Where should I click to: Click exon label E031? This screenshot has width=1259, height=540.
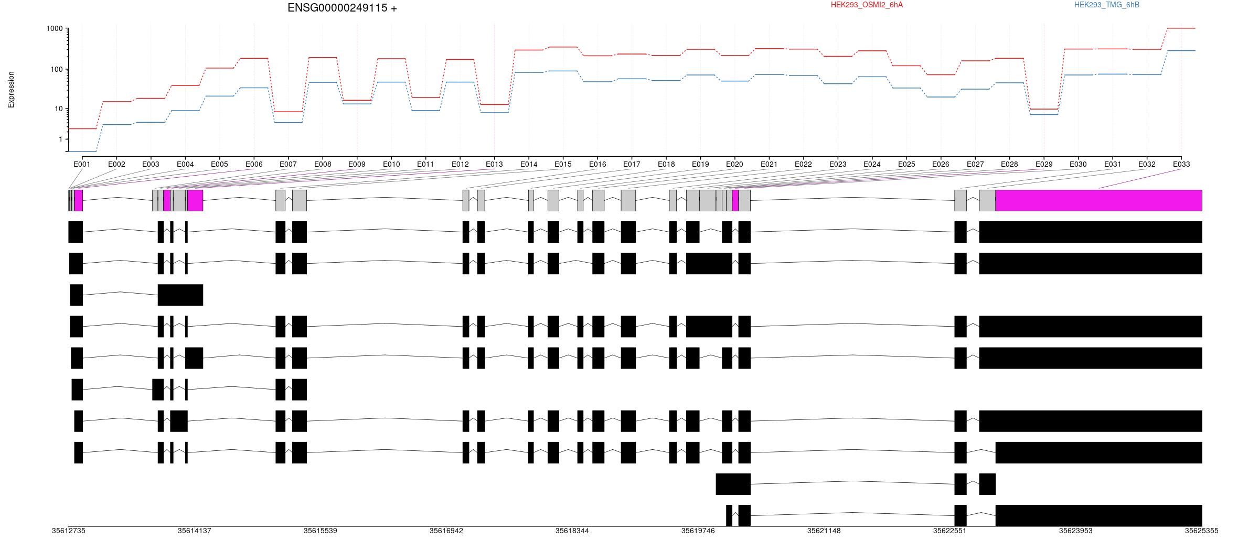(x=1113, y=164)
